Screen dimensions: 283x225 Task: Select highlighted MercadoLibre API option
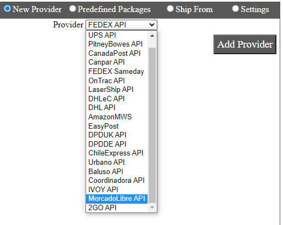[117, 199]
